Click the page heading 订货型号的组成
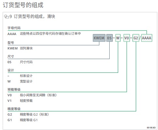158x130 pixels. pos(23,5)
